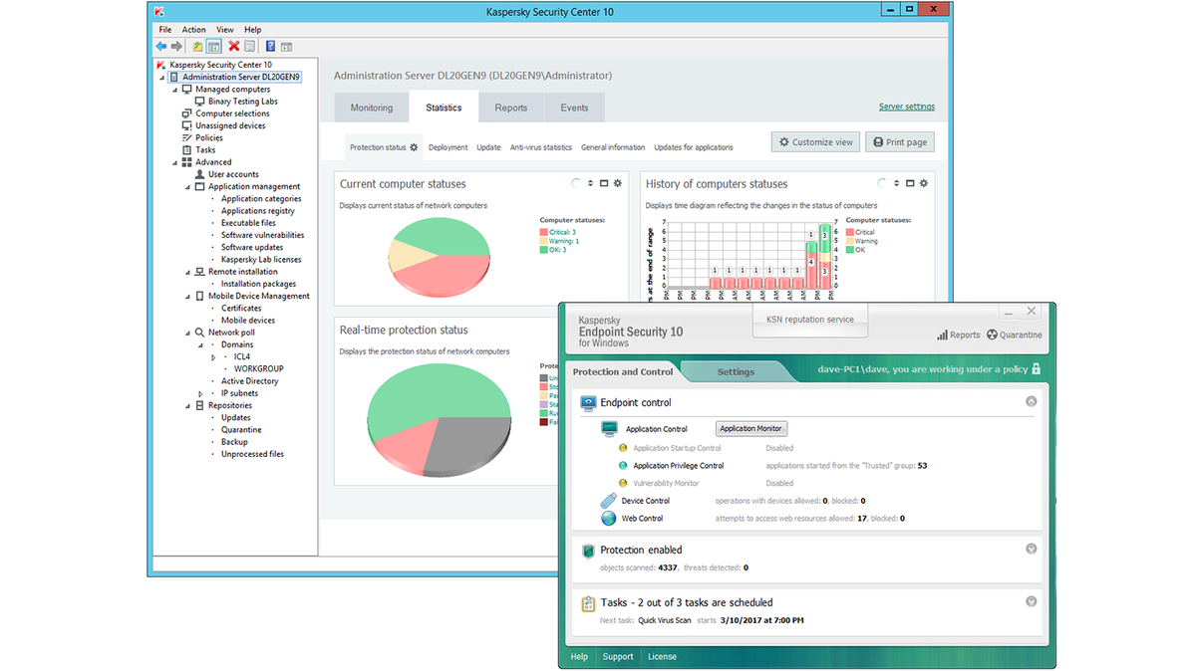Click the Application Monitor button
The image size is (1196, 671).
point(751,429)
